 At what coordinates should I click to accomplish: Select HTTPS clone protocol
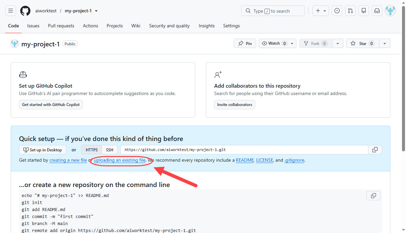pyautogui.click(x=92, y=150)
